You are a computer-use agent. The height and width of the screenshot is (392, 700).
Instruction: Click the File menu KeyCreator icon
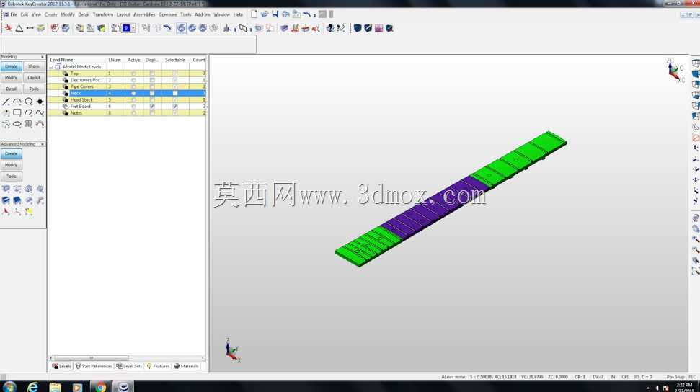6,14
